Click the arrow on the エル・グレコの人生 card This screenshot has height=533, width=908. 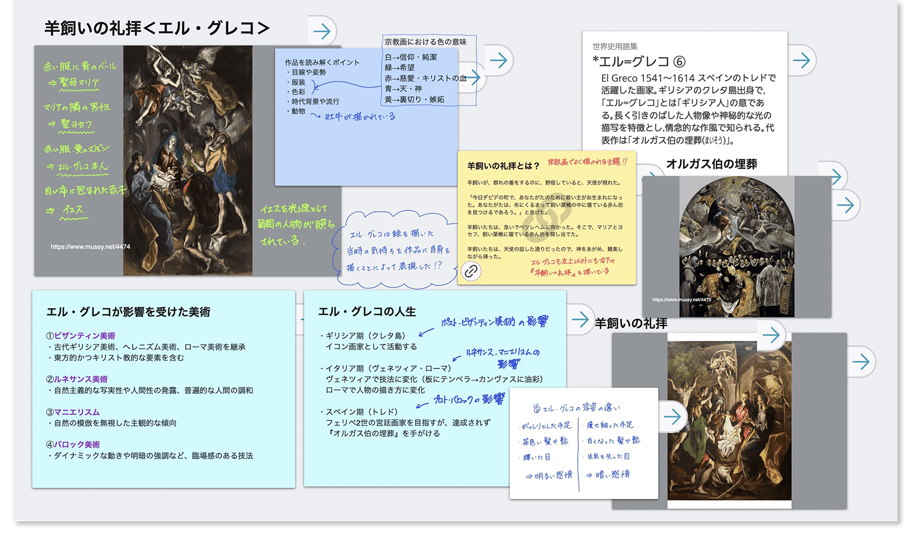580,320
